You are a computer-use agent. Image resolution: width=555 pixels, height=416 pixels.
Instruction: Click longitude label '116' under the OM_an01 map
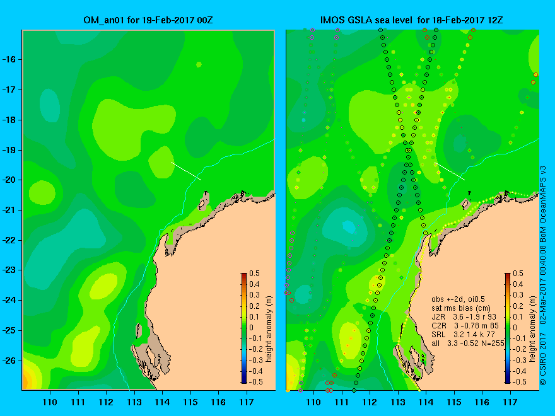pyautogui.click(x=218, y=402)
